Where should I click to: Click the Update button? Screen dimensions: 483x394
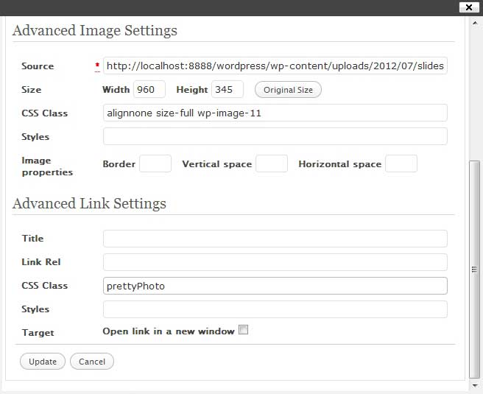click(43, 362)
